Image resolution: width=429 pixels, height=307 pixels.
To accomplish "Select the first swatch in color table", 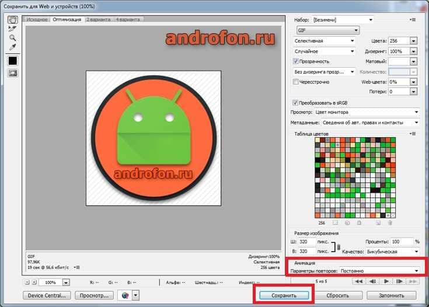I will (318, 140).
